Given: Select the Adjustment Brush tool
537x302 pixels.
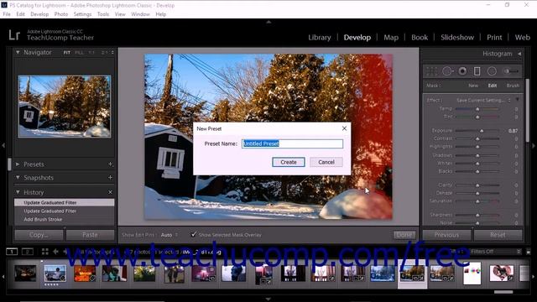Looking at the screenshot, I should point(510,71).
